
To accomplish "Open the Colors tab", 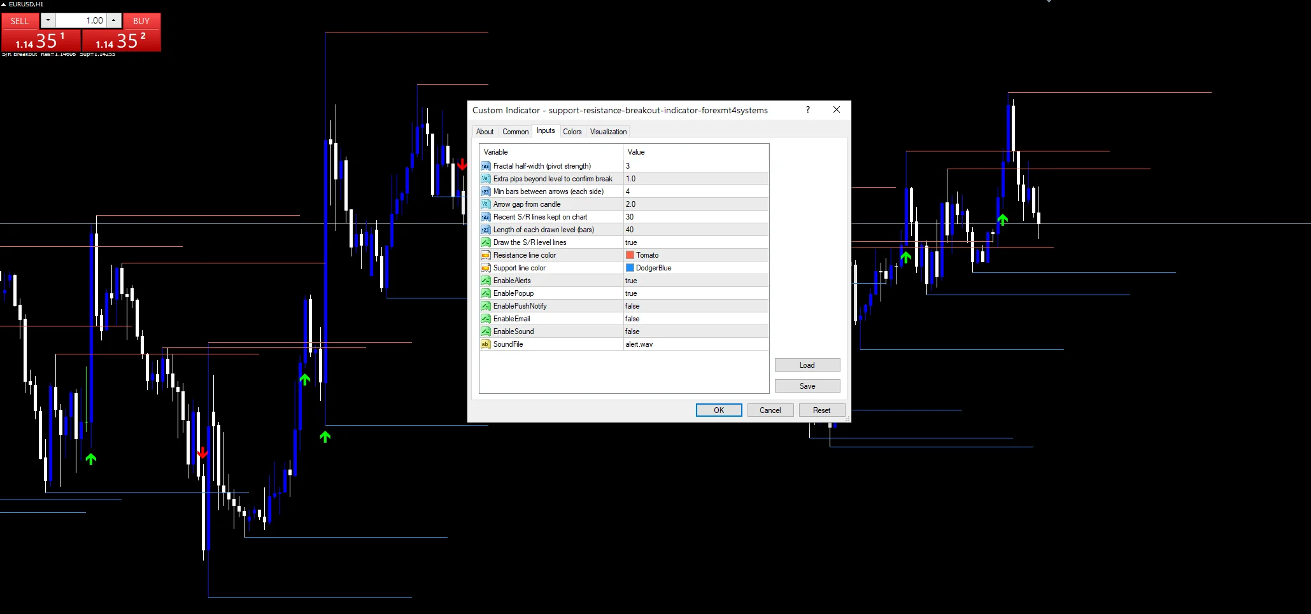I will 572,132.
